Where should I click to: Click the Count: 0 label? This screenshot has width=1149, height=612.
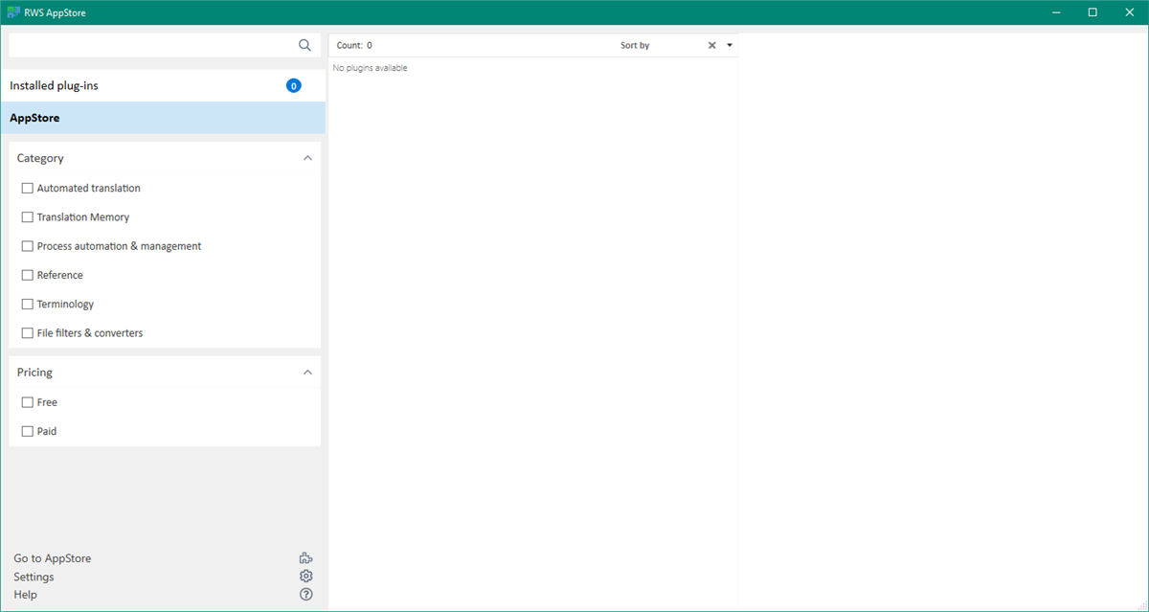tap(354, 45)
